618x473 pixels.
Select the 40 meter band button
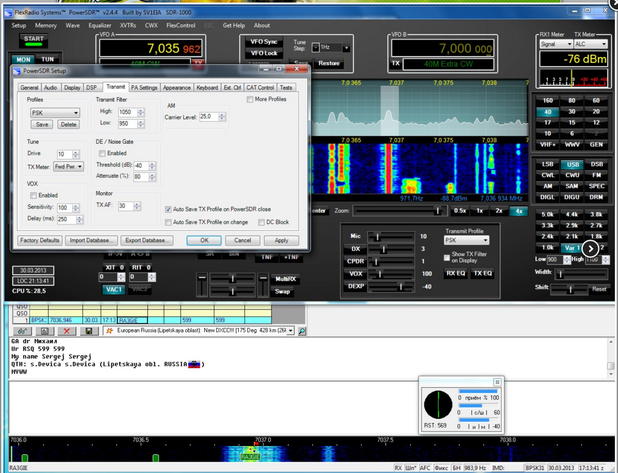point(547,112)
